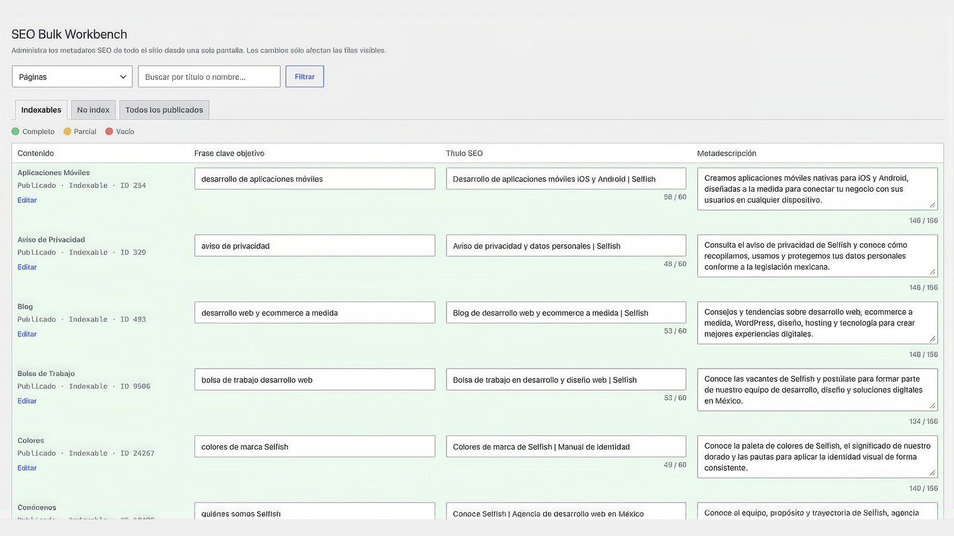This screenshot has width=954, height=536.
Task: Click the Metadescripción column header
Action: click(x=727, y=153)
